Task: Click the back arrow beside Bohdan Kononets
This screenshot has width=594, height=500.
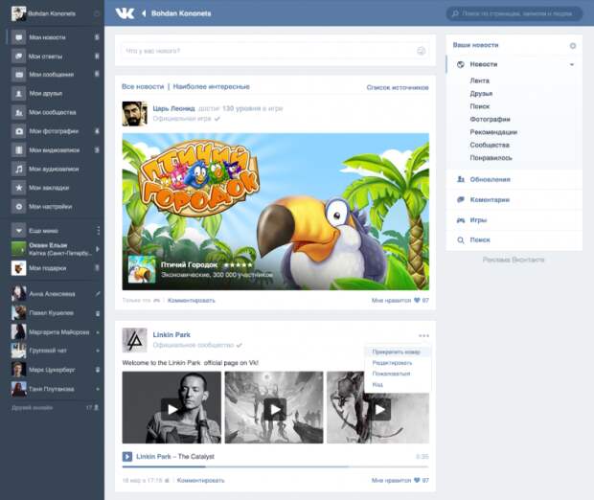Action: tap(144, 13)
